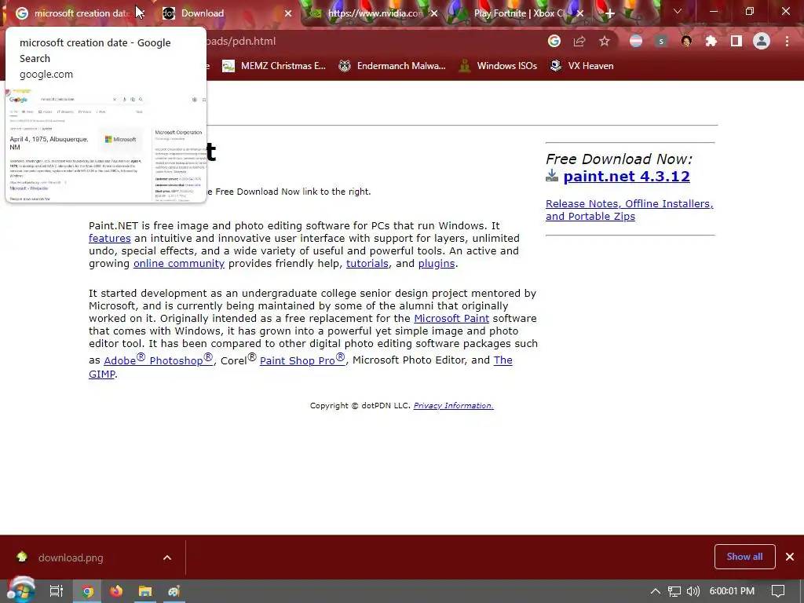Toggle the Chrome side panel
Viewport: 804px width, 603px height.
click(x=736, y=41)
